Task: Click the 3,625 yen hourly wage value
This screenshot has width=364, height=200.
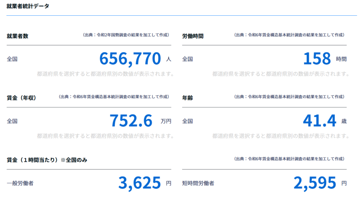Action: point(139,183)
